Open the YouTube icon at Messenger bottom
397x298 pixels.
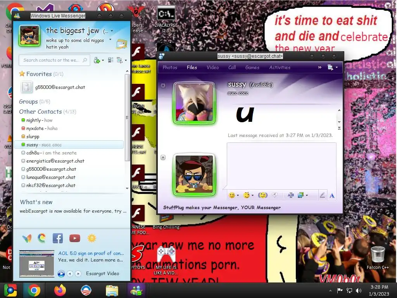[75, 238]
